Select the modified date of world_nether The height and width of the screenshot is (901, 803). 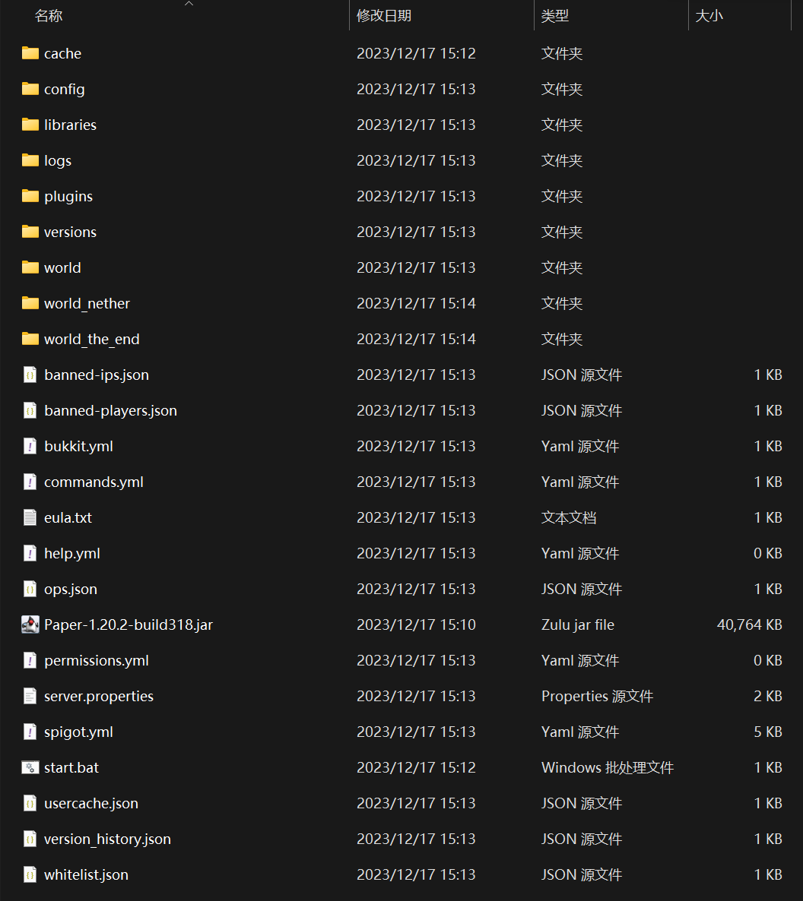416,303
